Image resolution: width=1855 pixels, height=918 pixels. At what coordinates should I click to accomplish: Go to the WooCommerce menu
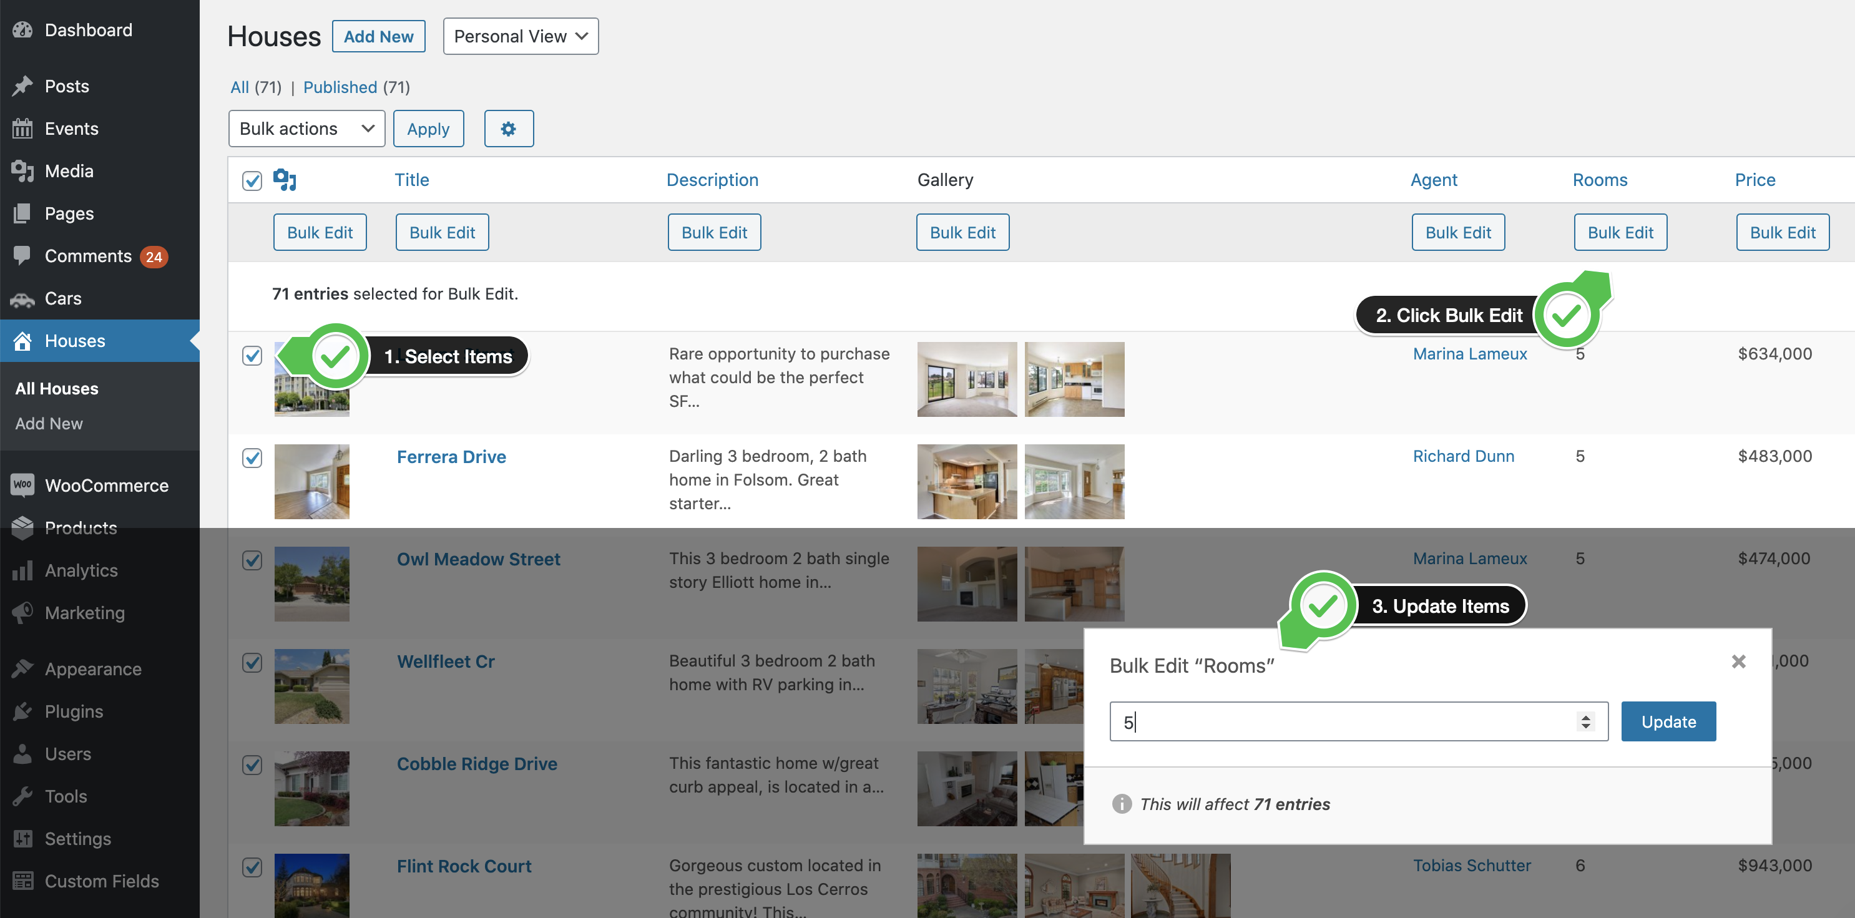click(x=99, y=486)
